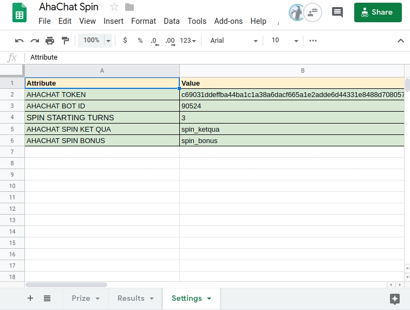Click the green Share button
This screenshot has width=410, height=310.
click(378, 12)
